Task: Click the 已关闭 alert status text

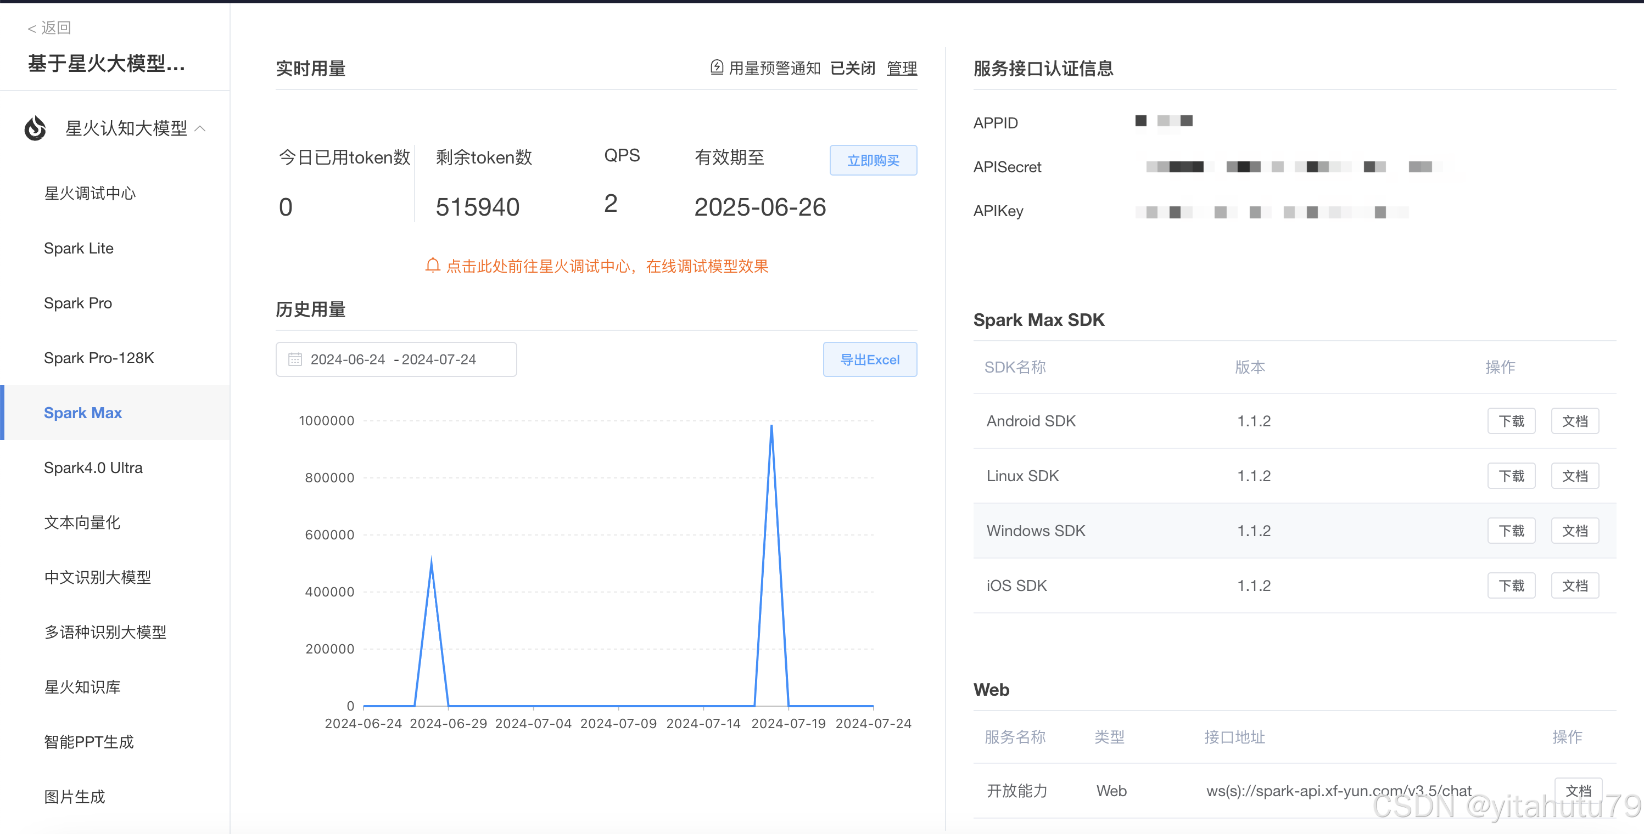Action: pyautogui.click(x=852, y=67)
